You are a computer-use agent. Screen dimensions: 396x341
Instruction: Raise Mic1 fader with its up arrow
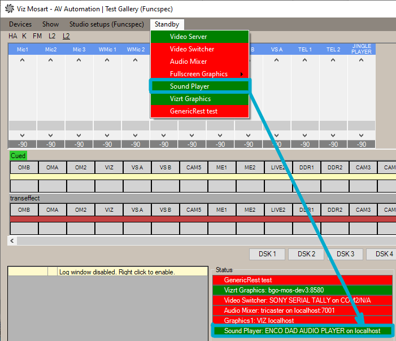point(23,61)
